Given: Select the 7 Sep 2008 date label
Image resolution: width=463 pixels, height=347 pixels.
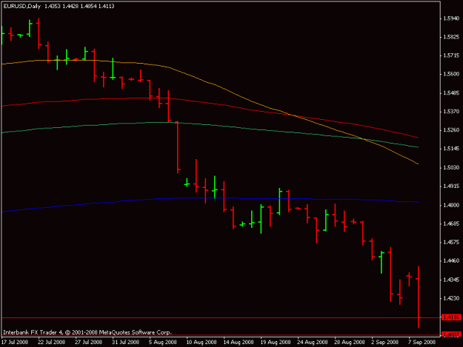Looking at the screenshot, I should coord(422,342).
